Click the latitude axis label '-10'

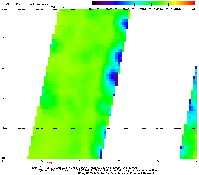pyautogui.click(x=2, y=158)
